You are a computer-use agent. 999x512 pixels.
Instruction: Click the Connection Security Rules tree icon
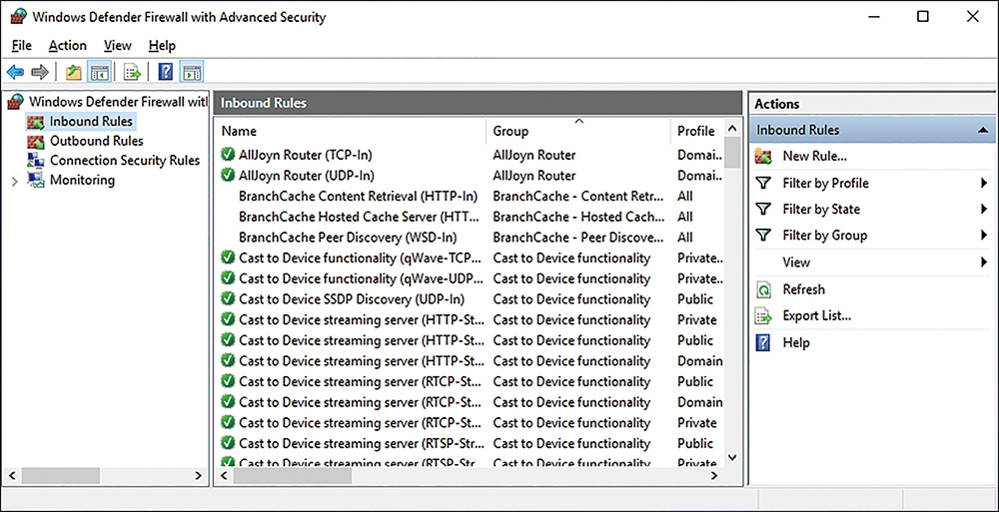[x=36, y=161]
